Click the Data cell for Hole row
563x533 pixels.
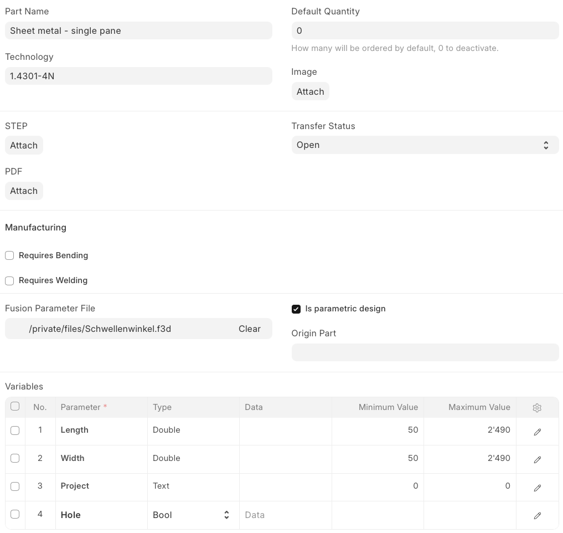click(x=286, y=515)
